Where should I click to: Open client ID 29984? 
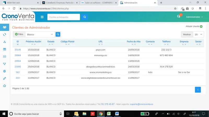point(18,55)
